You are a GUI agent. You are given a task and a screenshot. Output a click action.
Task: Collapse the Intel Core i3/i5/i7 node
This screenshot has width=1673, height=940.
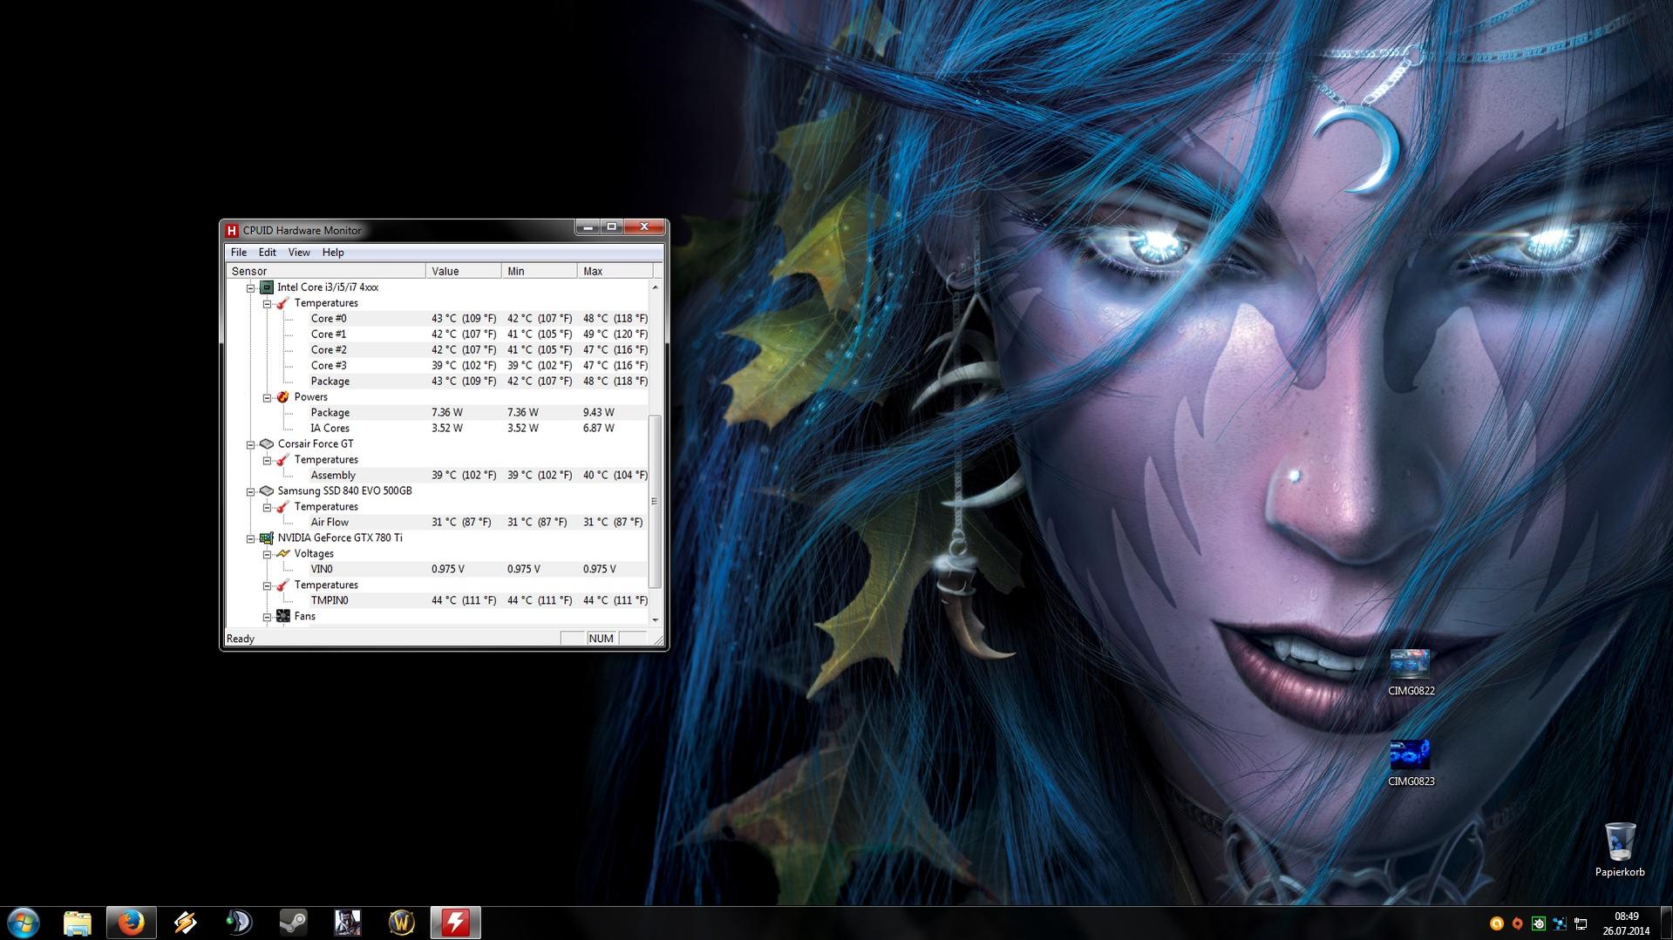point(251,287)
